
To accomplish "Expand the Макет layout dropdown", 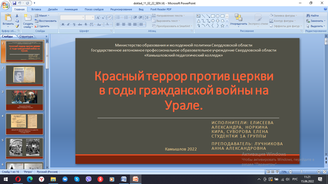I will 42,16.
